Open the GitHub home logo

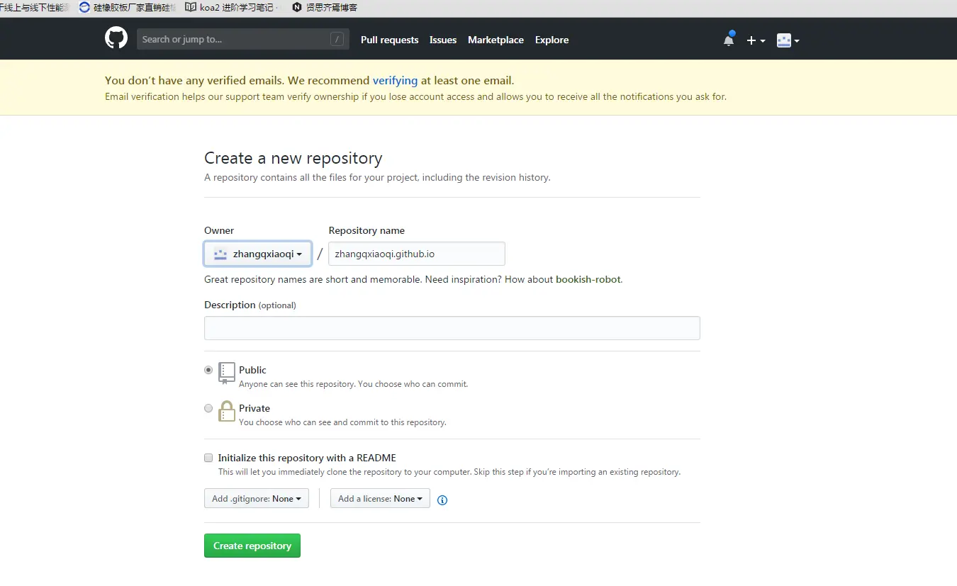(116, 38)
